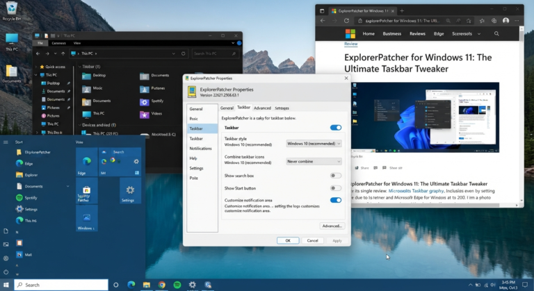Image resolution: width=534 pixels, height=291 pixels.
Task: Expand the ribbon chevron in File Explorer
Action: point(233,43)
